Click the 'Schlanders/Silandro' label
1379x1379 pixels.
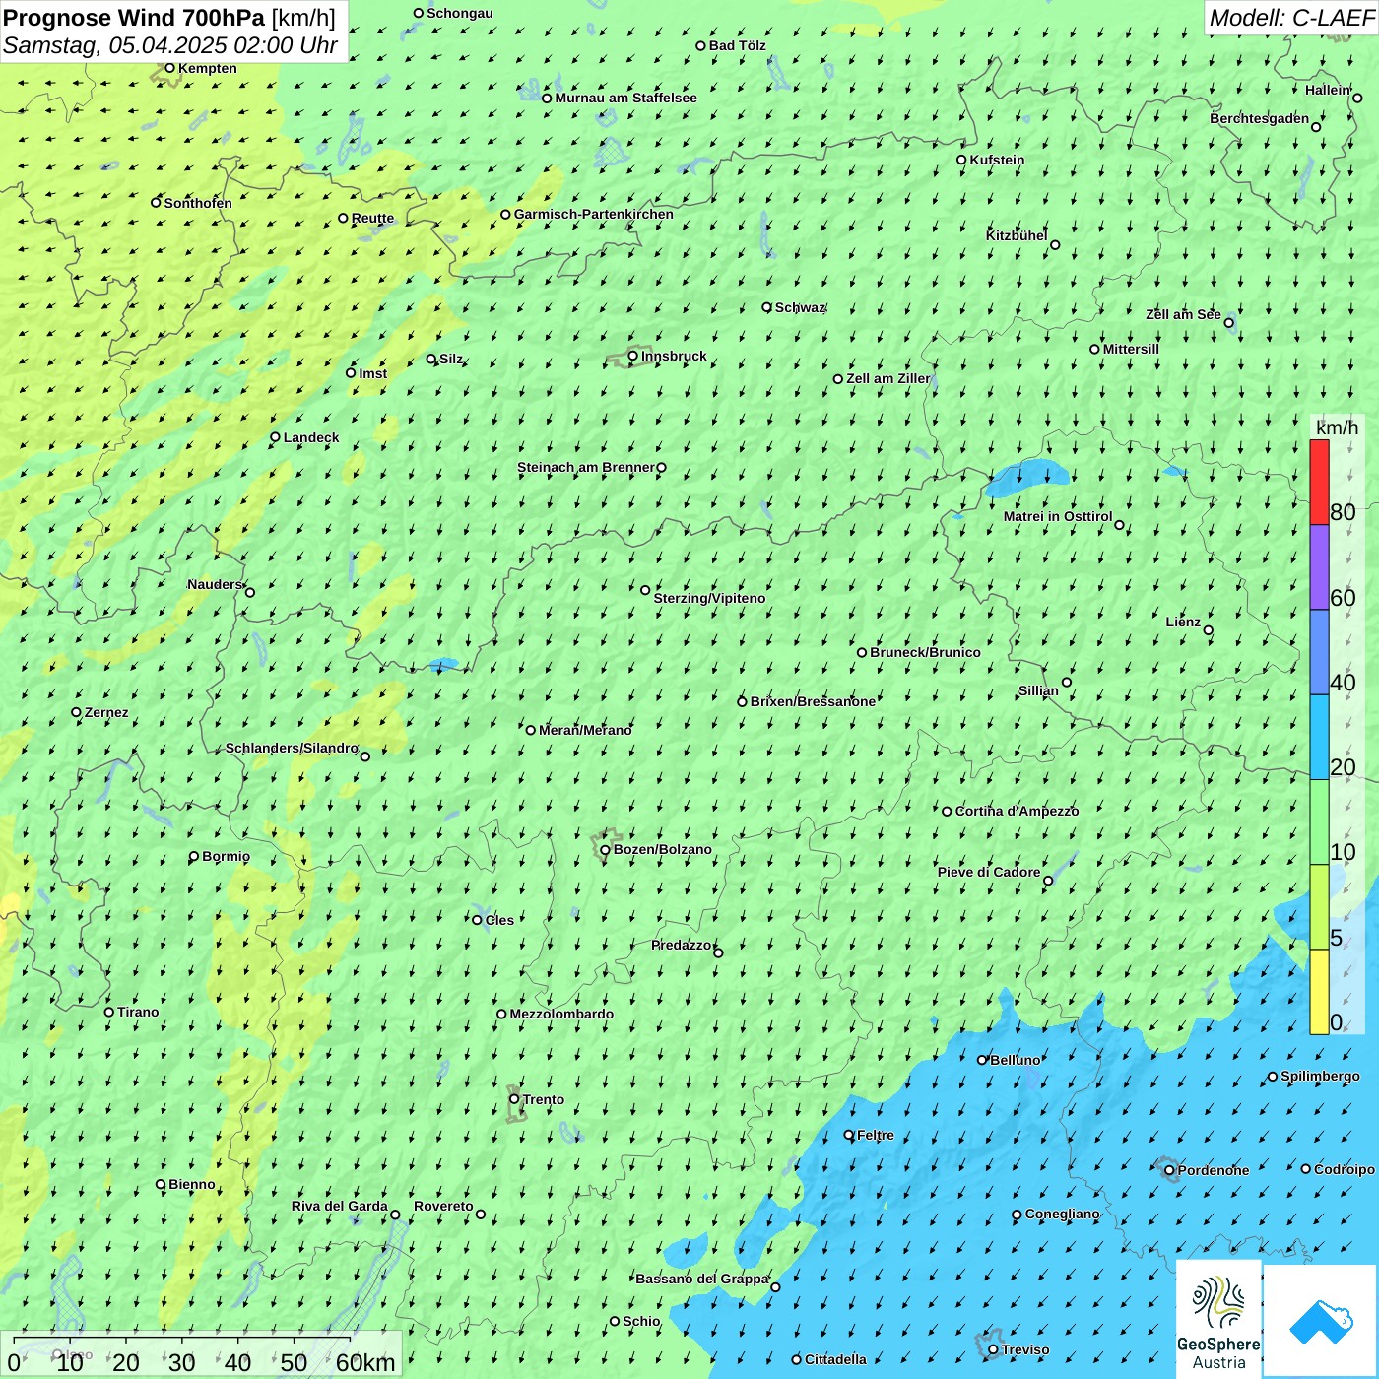pyautogui.click(x=292, y=748)
